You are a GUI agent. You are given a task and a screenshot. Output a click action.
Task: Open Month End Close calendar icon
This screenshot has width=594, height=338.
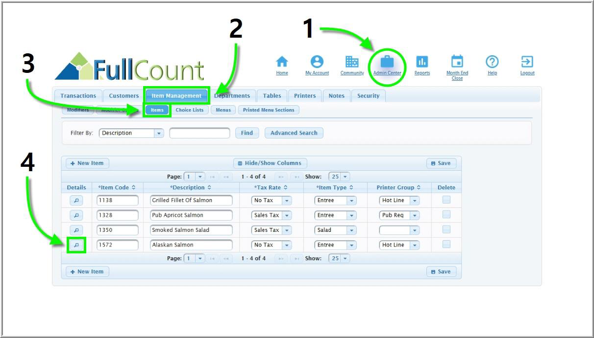[x=457, y=62]
